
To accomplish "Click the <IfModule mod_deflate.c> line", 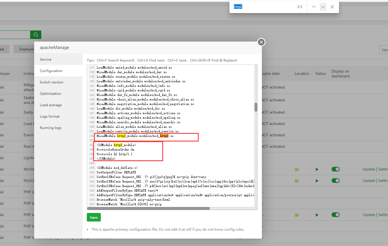I will click(117, 168).
